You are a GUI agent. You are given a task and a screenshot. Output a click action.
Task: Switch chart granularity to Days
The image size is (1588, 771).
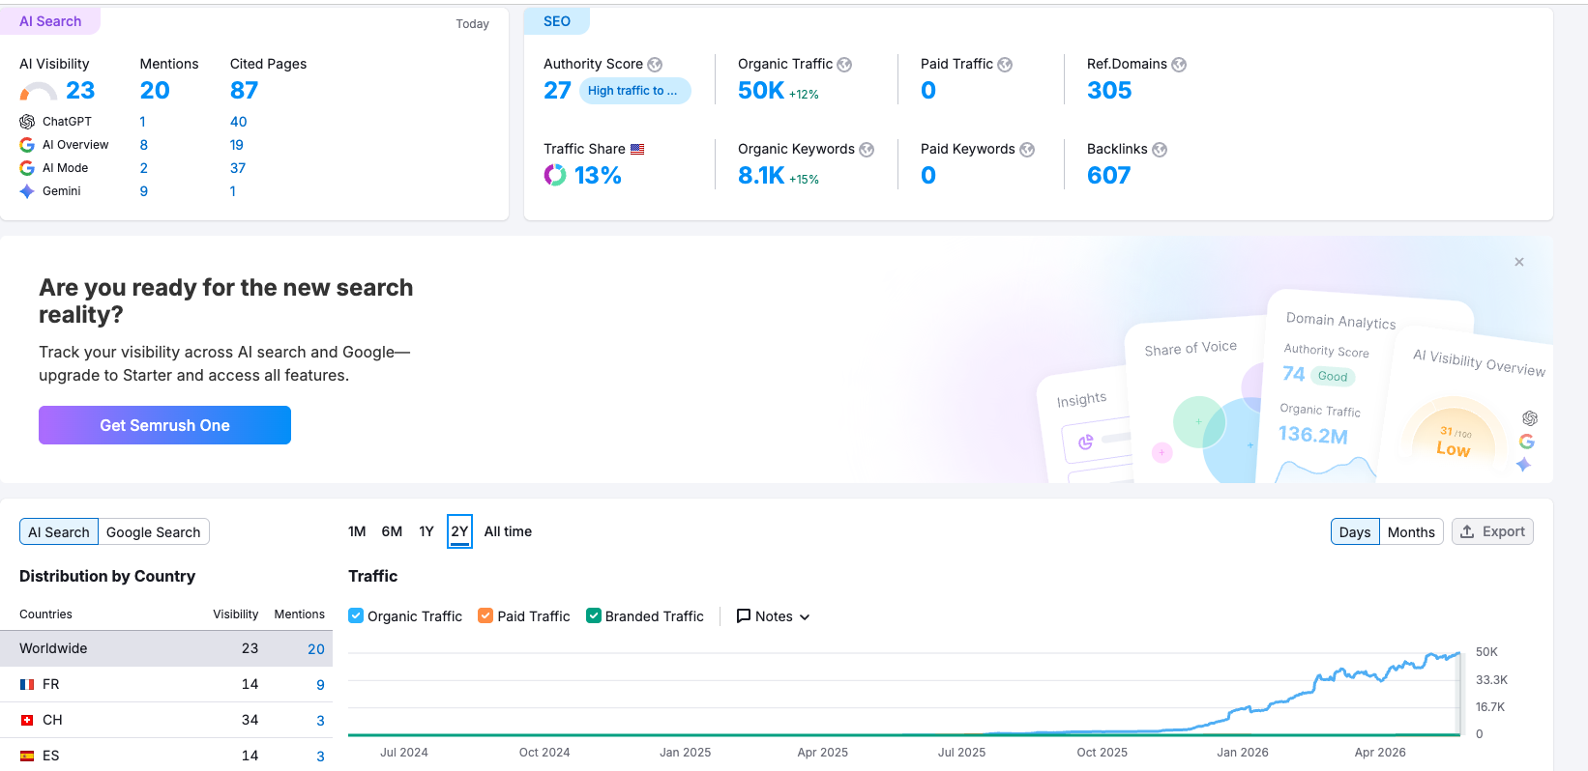(1355, 531)
